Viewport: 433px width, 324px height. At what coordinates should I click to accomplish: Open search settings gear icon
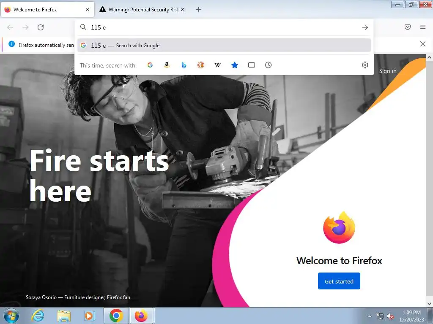coord(365,65)
